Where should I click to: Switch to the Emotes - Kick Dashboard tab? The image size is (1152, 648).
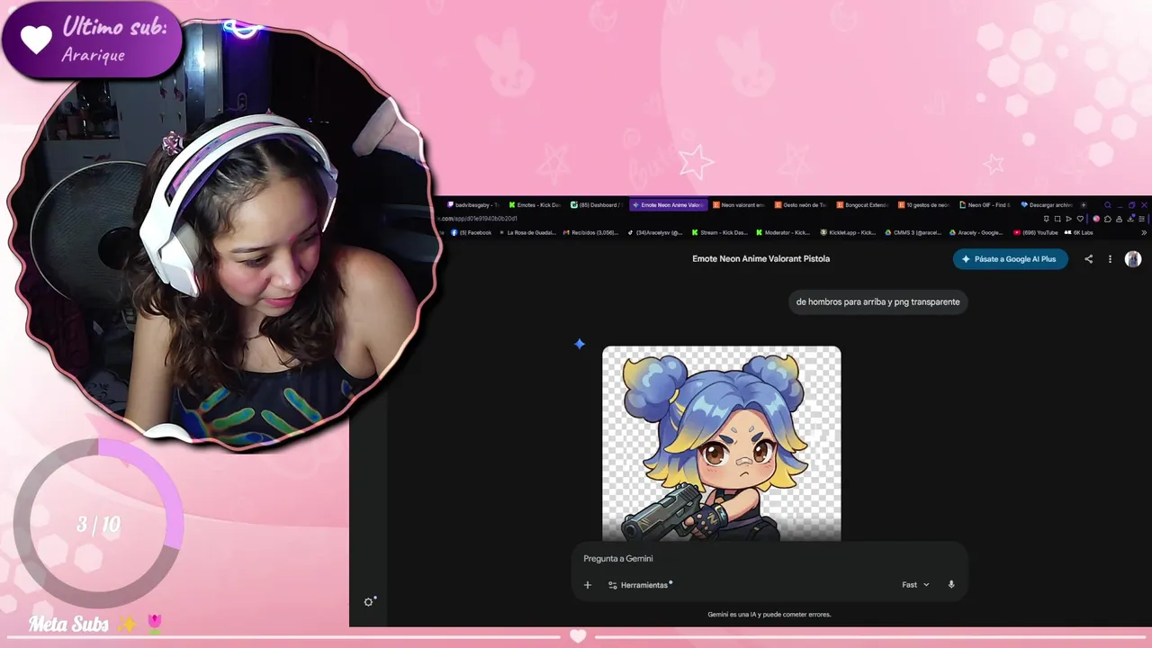point(535,205)
